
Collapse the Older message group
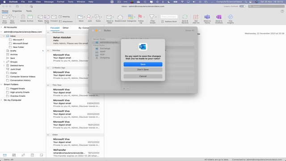pyautogui.click(x=48, y=135)
